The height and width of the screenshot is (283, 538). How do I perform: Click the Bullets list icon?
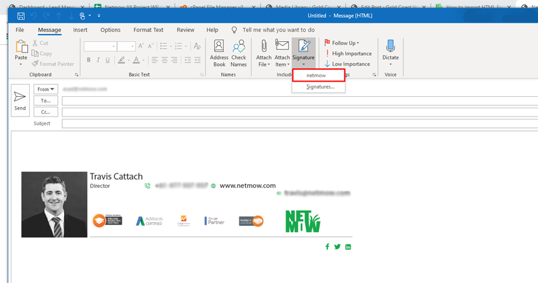click(164, 46)
